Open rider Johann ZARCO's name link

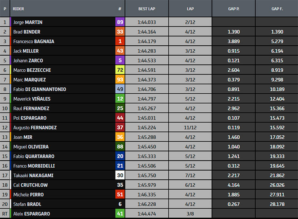28,60
